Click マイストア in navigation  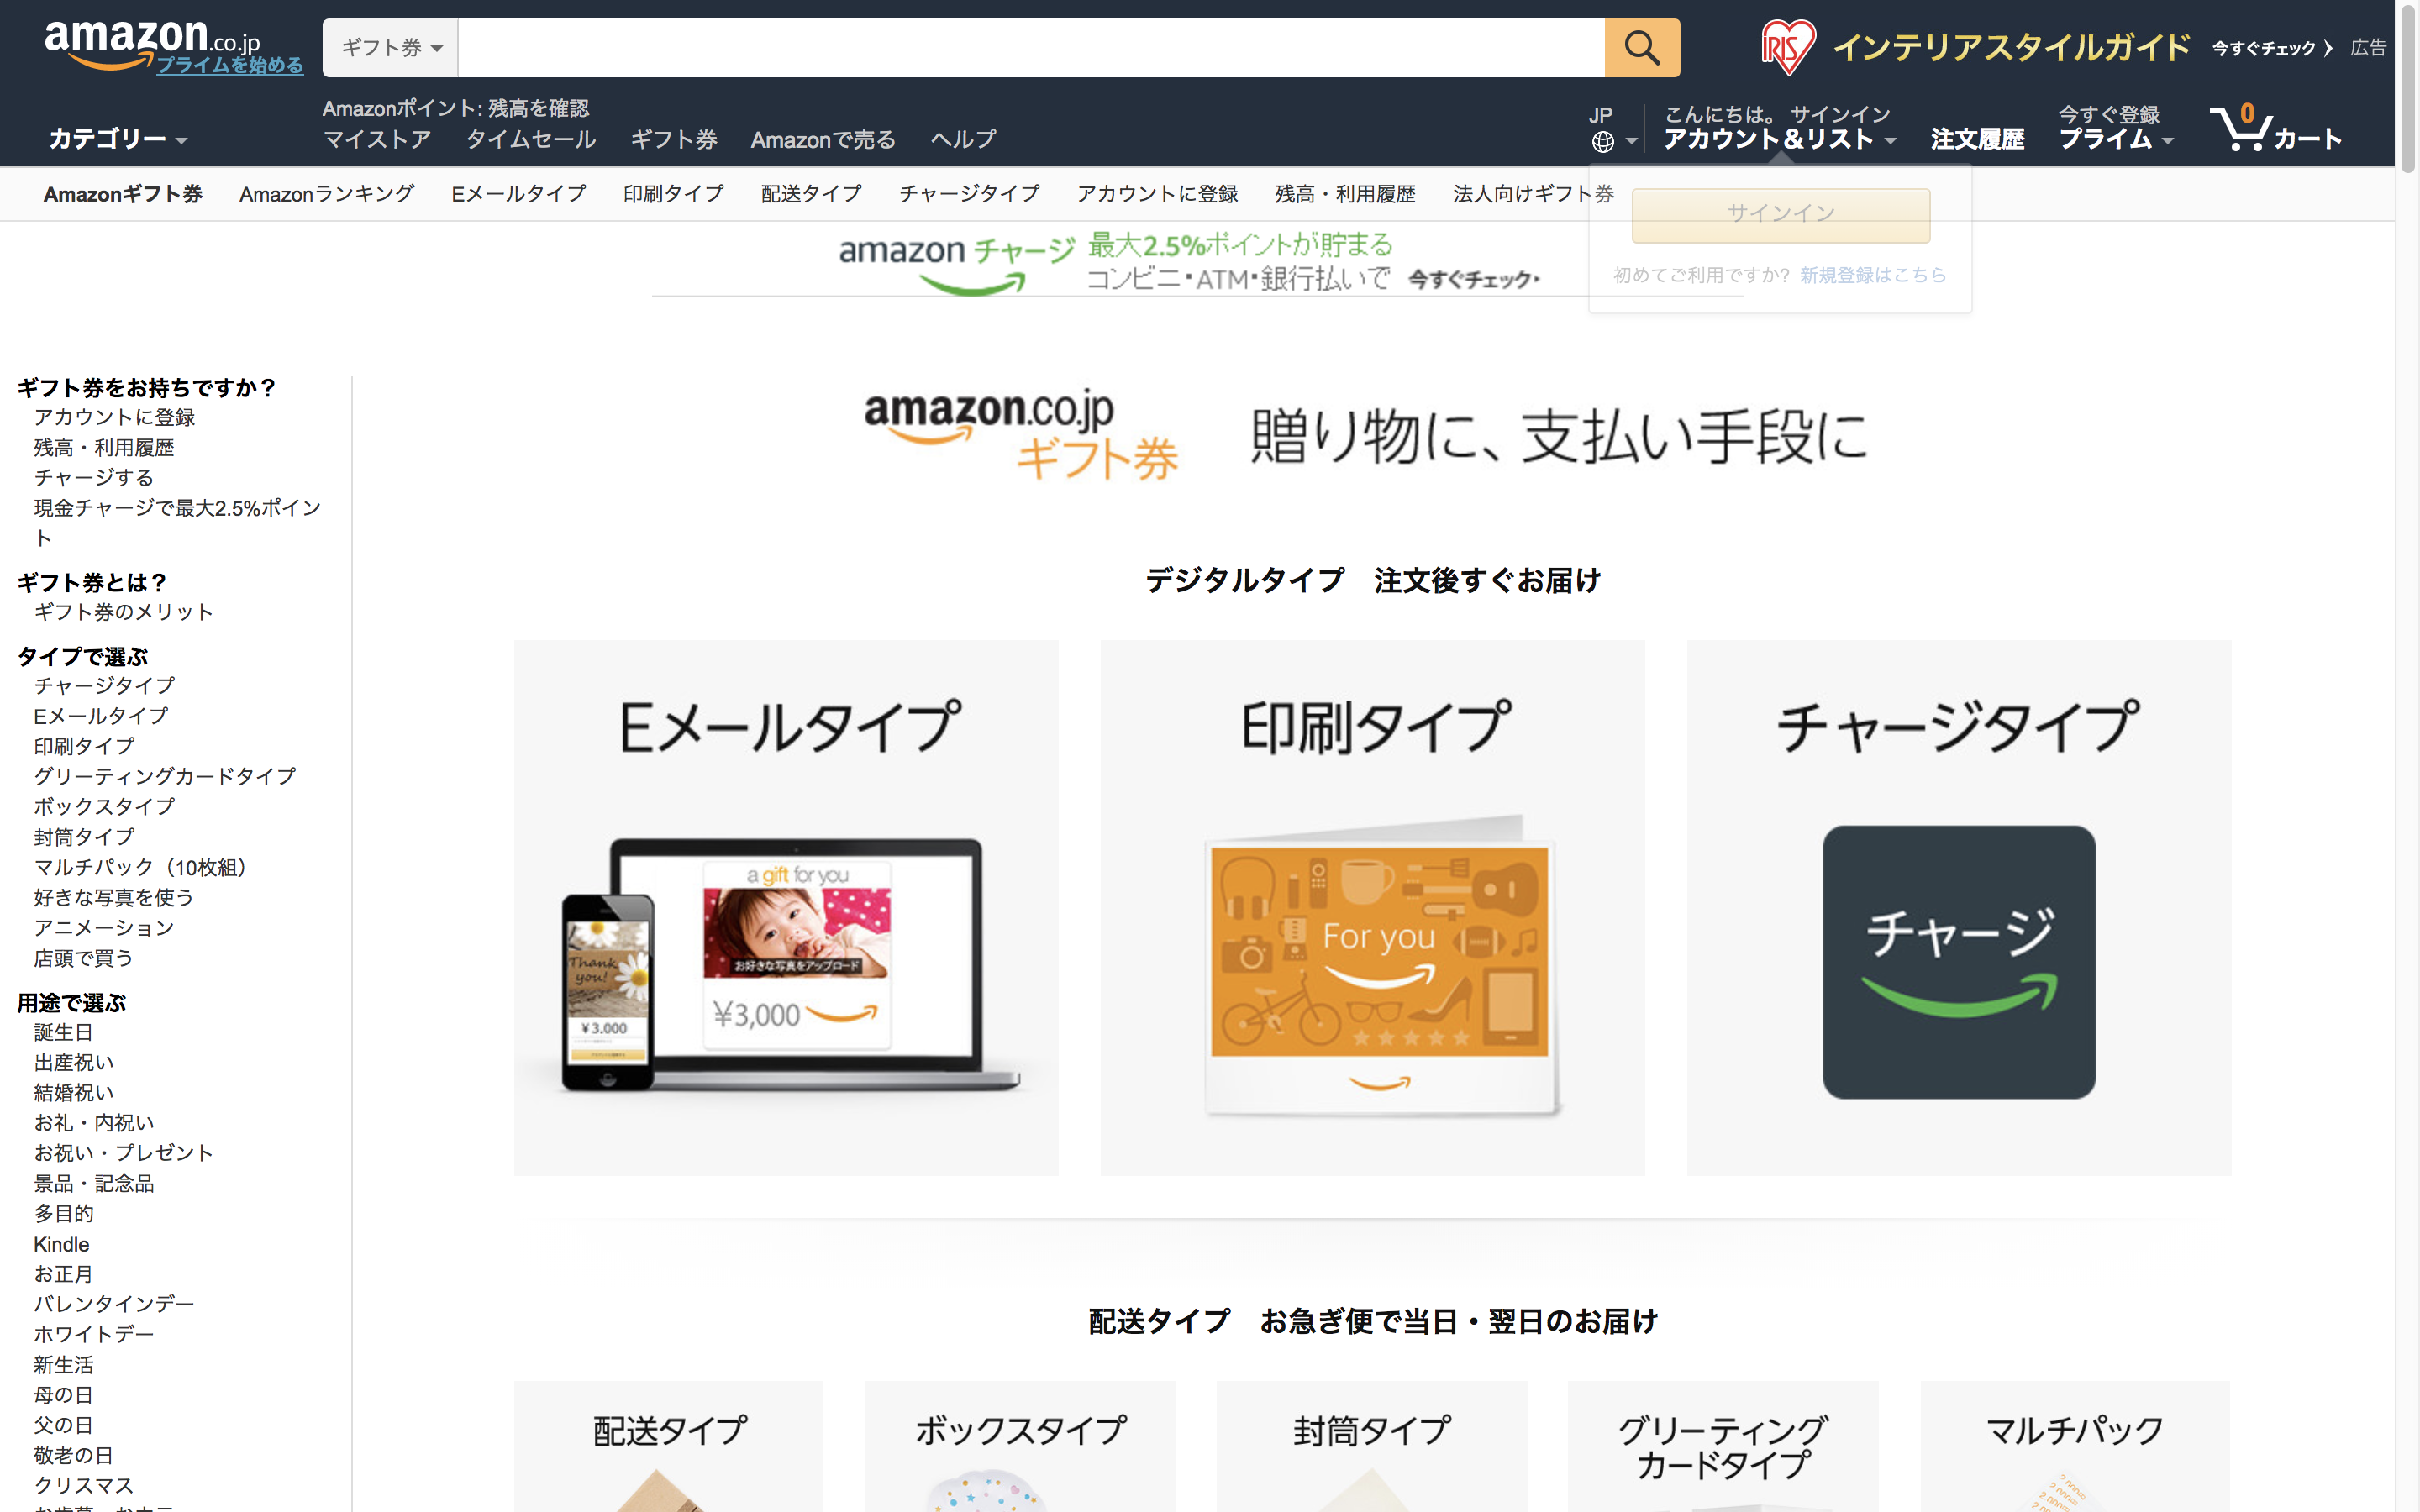coord(376,139)
